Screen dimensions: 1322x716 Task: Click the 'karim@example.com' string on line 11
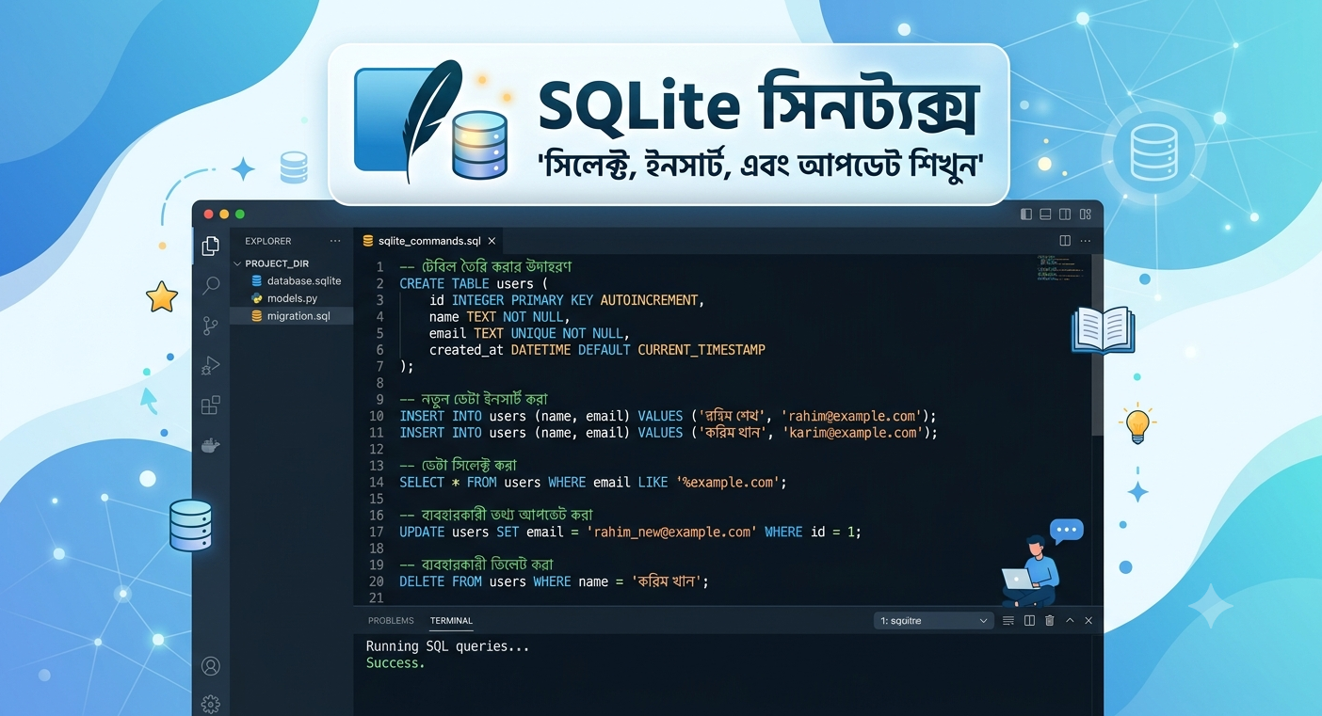850,433
